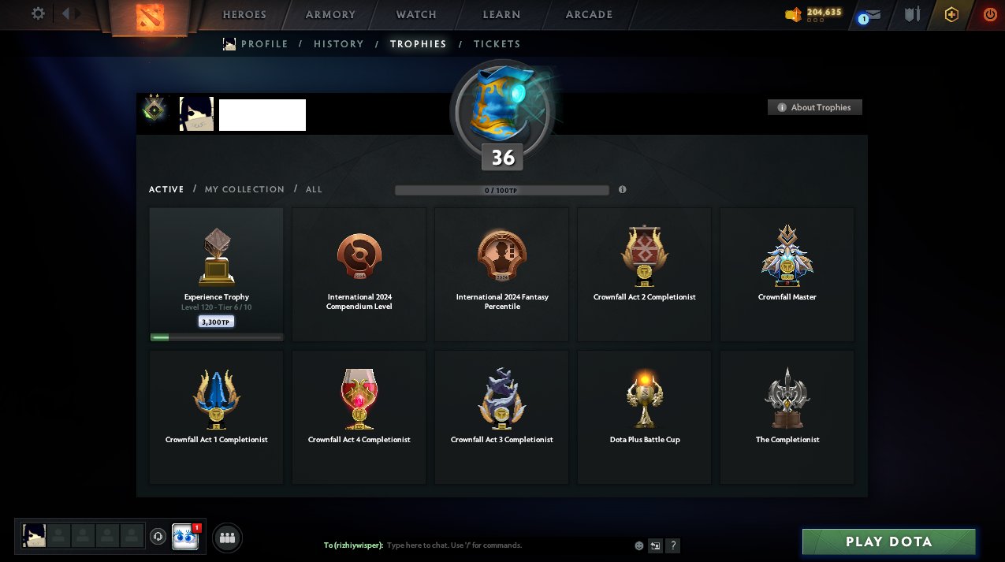
Task: Select the Crownfall Master trophy
Action: pos(787,274)
